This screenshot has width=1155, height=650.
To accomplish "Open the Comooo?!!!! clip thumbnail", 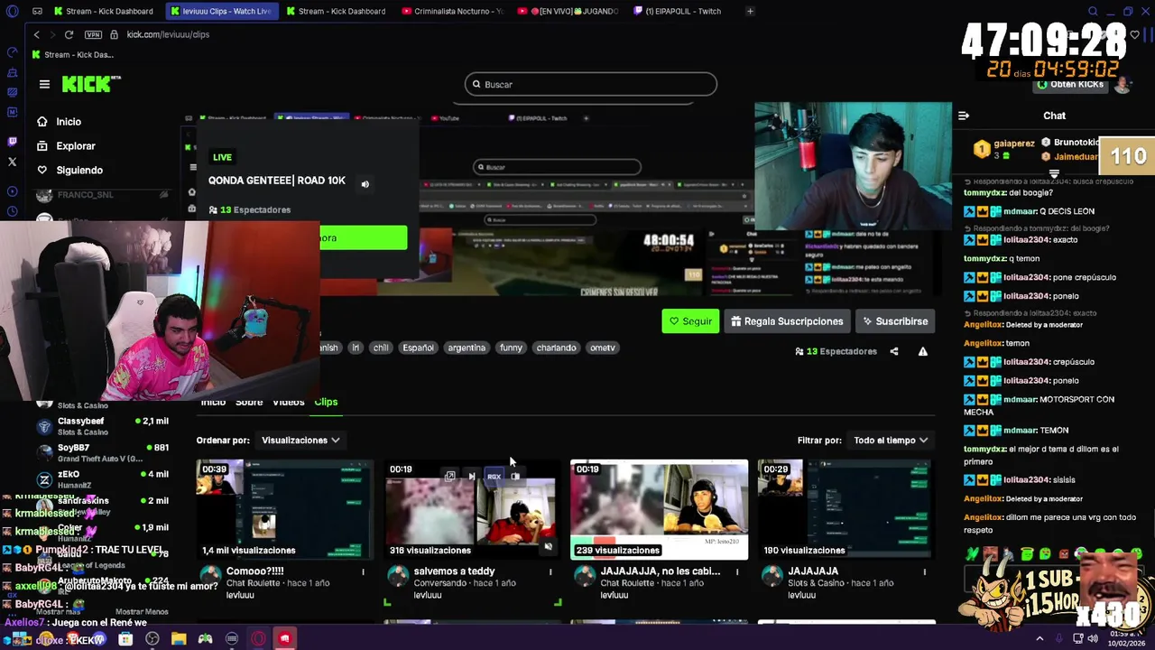I will 285,509.
